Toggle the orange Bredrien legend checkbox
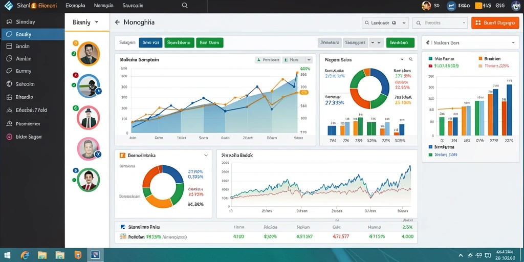 (x=481, y=58)
